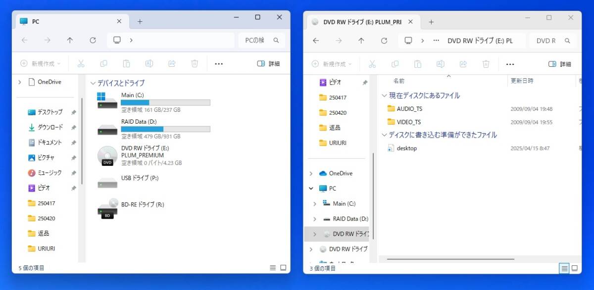This screenshot has width=594, height=290.
Task: Open the 新規作成 dropdown in DVD RW window
Action: 331,64
